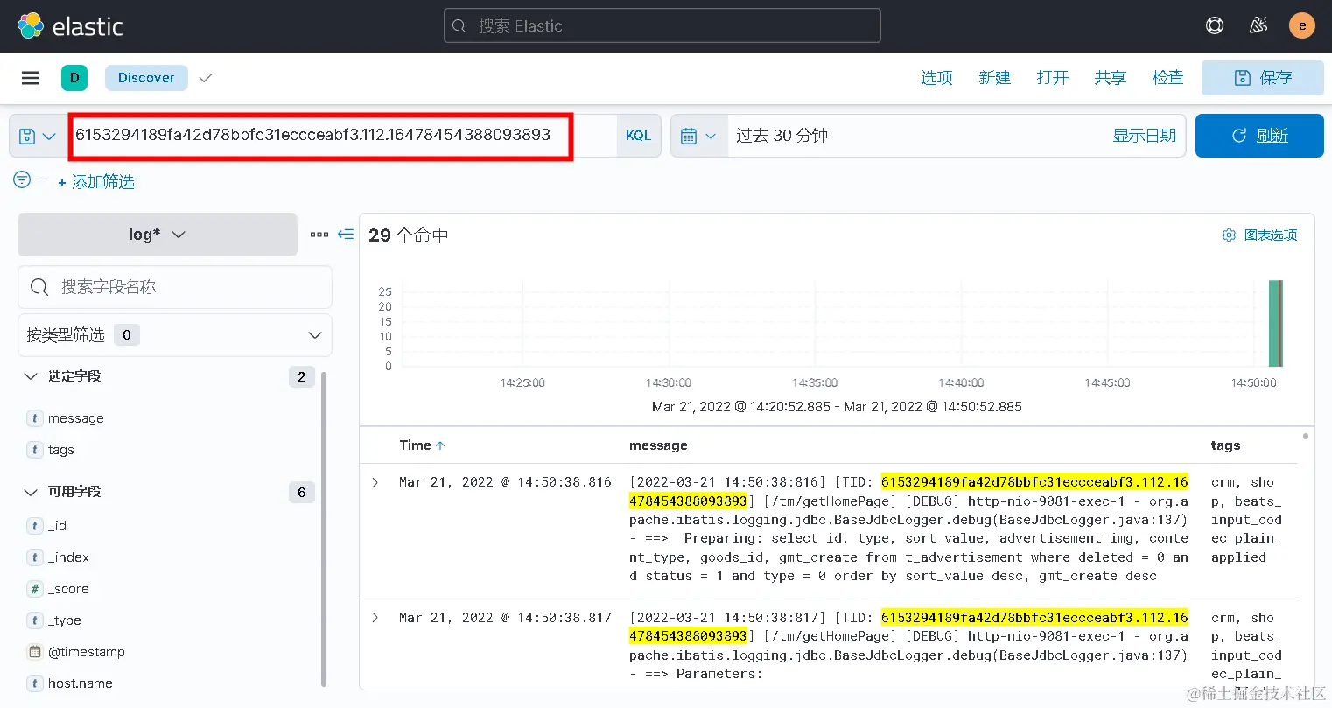Screen dimensions: 1332x708
Task: Click the @timestamp date field icon
Action: pyautogui.click(x=35, y=652)
